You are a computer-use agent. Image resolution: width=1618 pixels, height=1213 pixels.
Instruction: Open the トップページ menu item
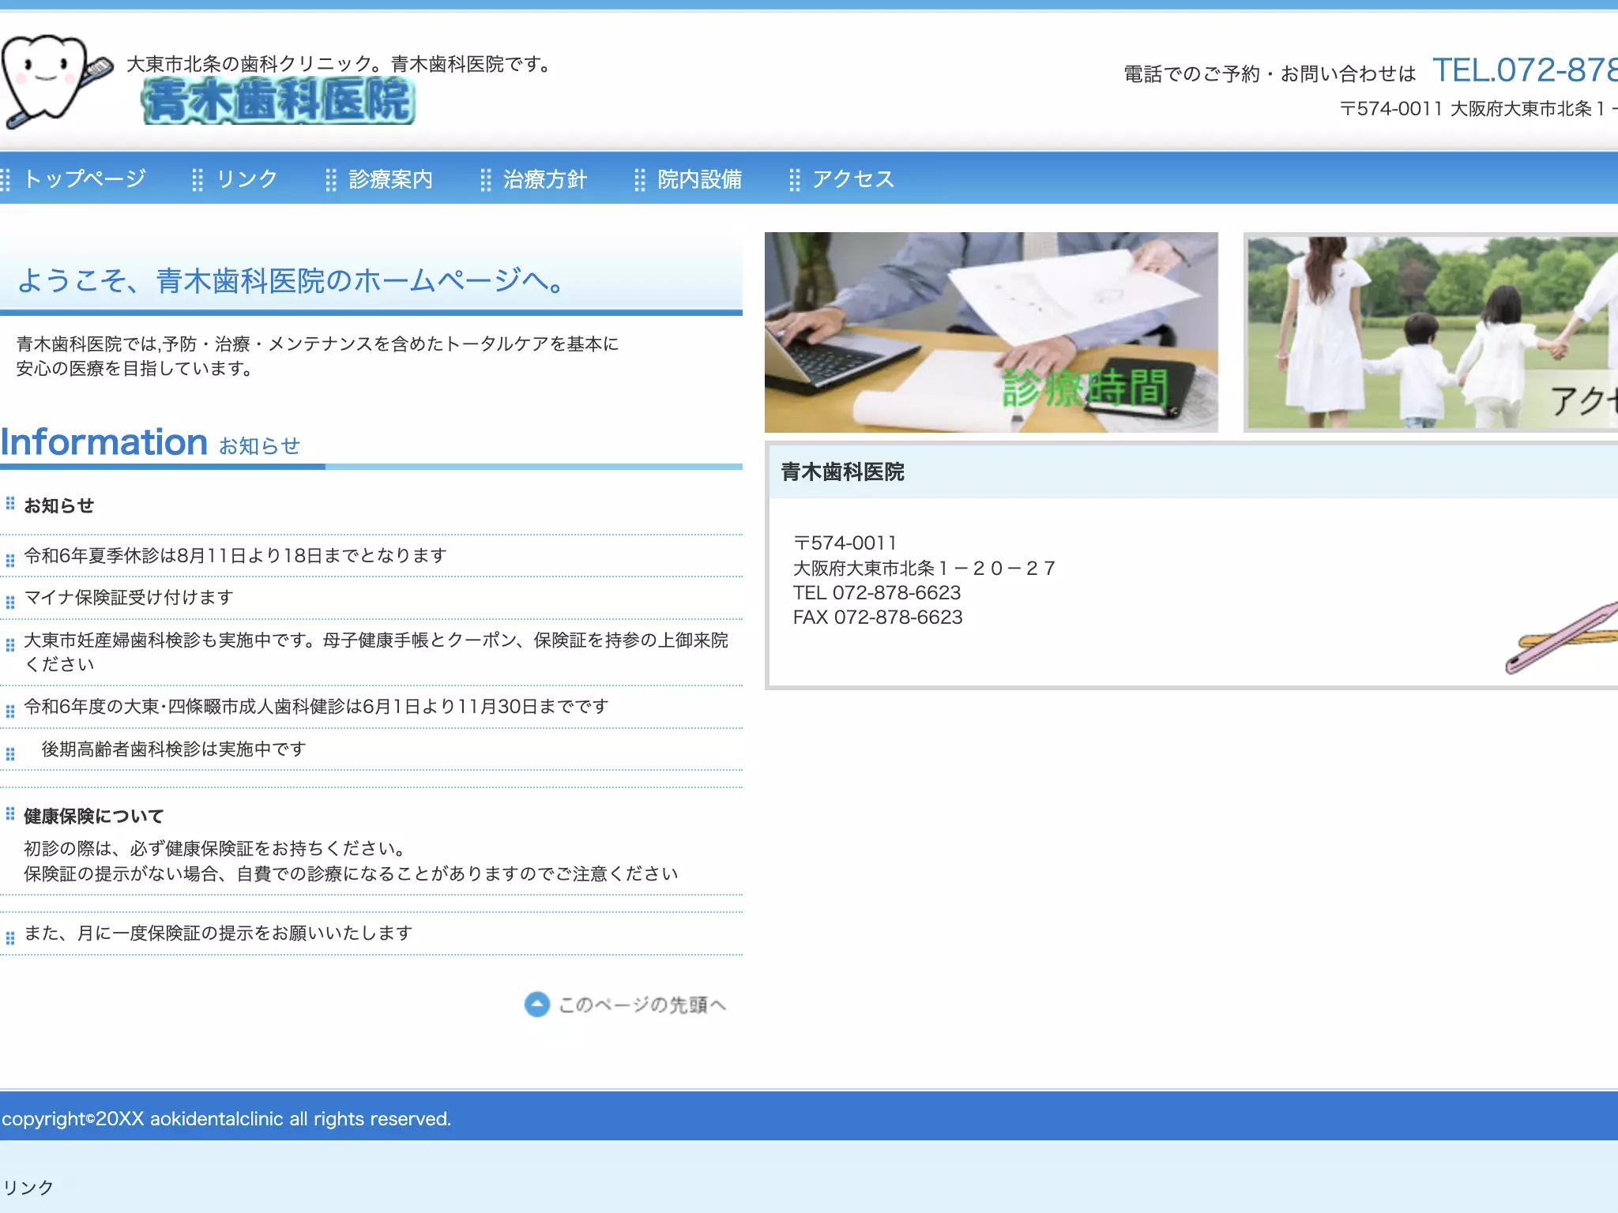(x=85, y=178)
